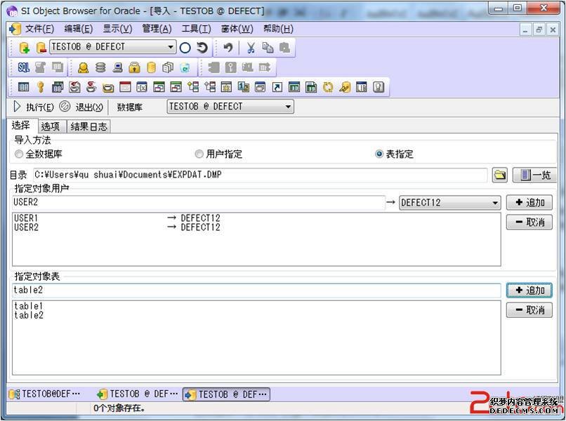This screenshot has width=566, height=421.
Task: Select the 全数据库 import method
Action: 19,154
